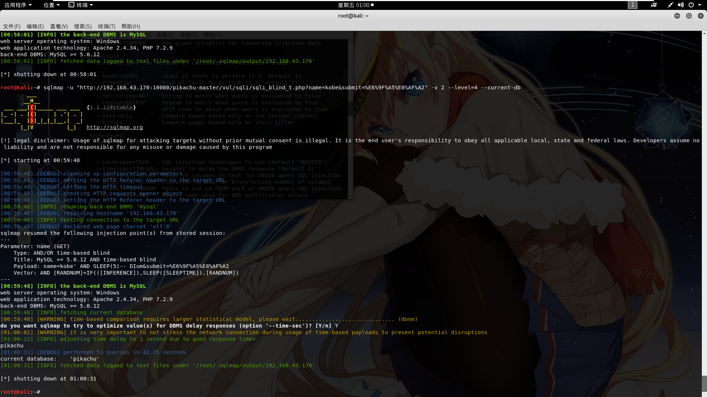Screen dimensions: 707x397
Task: Click the terminal vertical scrollbar
Action: coord(704,384)
